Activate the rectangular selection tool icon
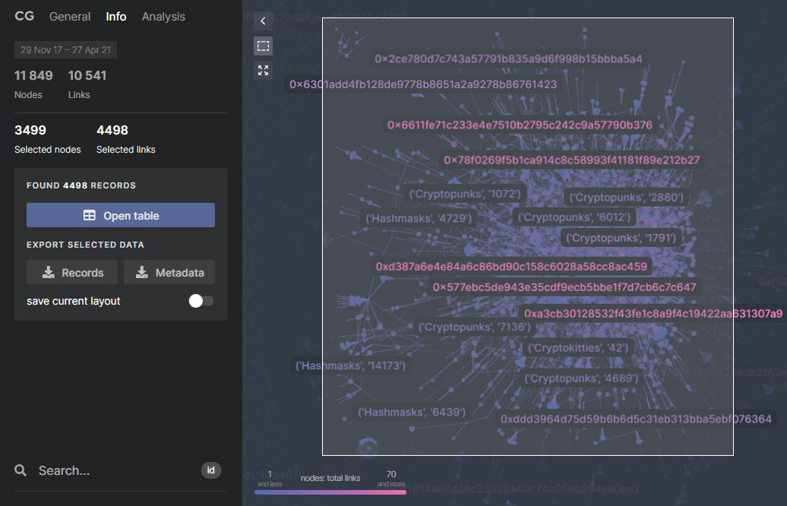 (263, 46)
